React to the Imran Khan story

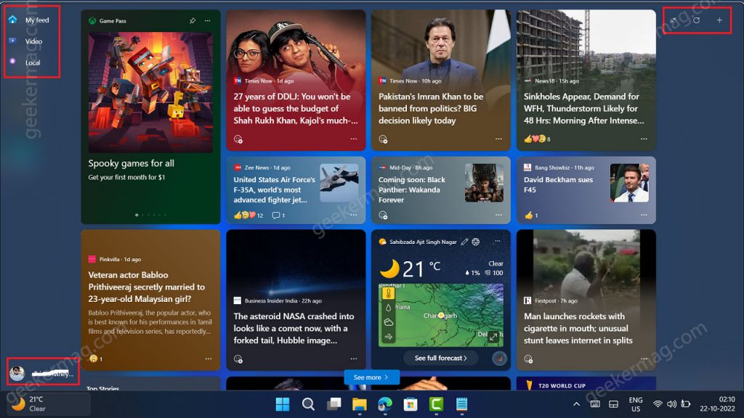383,139
